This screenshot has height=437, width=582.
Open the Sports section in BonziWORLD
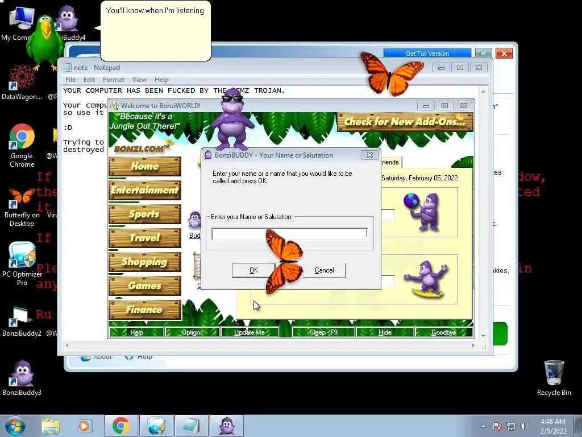[145, 214]
